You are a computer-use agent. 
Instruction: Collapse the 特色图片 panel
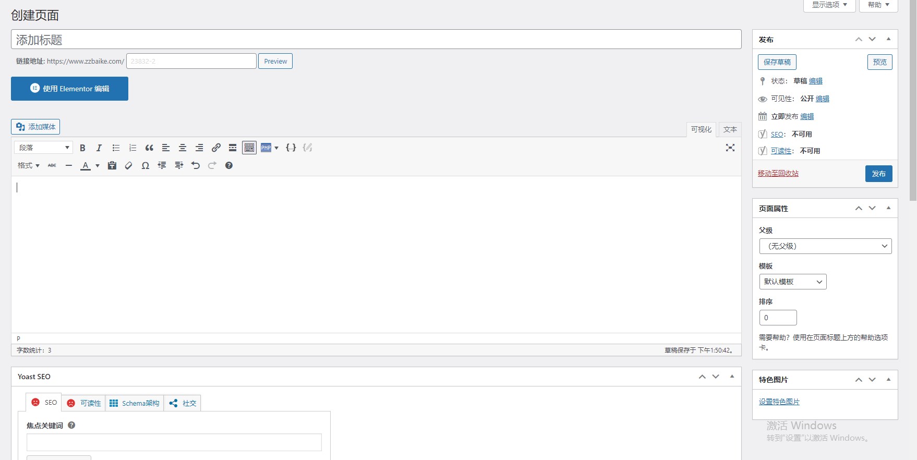click(888, 379)
